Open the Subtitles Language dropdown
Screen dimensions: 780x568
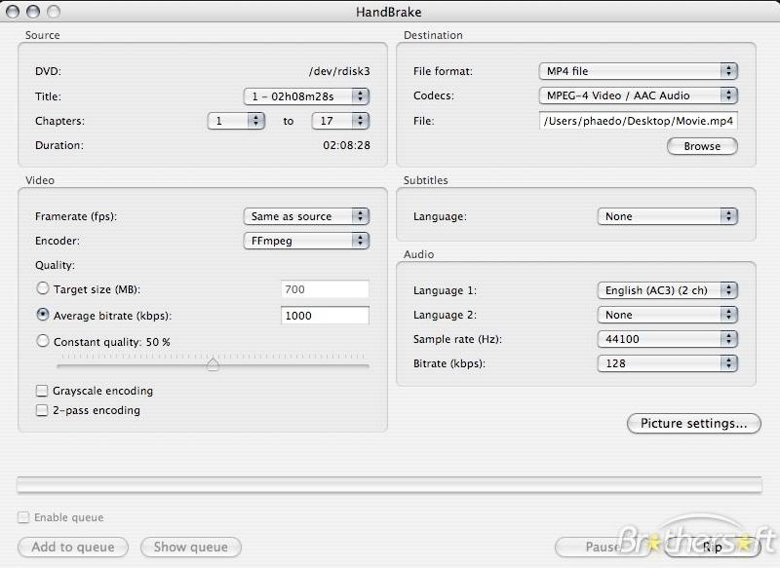667,216
